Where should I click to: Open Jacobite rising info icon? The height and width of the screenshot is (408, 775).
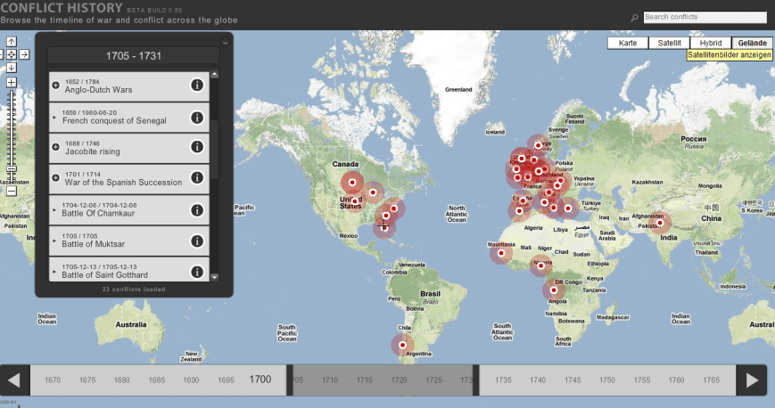(x=197, y=148)
